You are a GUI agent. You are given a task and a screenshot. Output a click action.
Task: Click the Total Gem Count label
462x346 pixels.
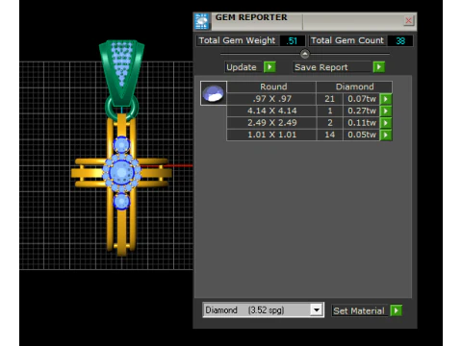347,40
